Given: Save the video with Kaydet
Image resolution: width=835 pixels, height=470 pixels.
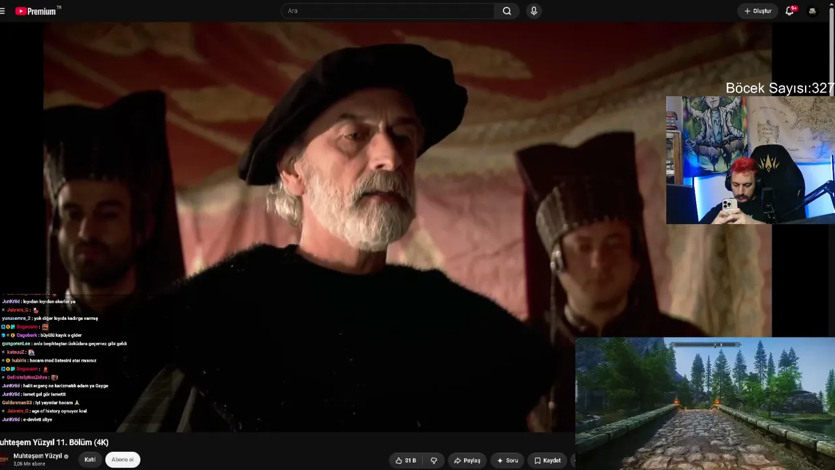Looking at the screenshot, I should 547,460.
